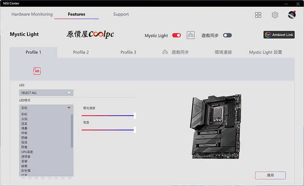Enable the 遊戲同步 switch
Image resolution: width=304 pixels, height=186 pixels.
pyautogui.click(x=227, y=35)
